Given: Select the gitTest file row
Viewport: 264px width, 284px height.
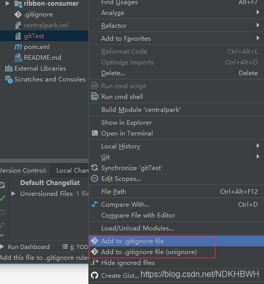Looking at the screenshot, I should pyautogui.click(x=44, y=36).
